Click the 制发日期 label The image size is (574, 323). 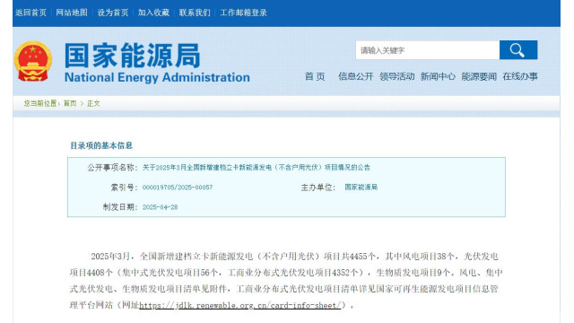(120, 207)
